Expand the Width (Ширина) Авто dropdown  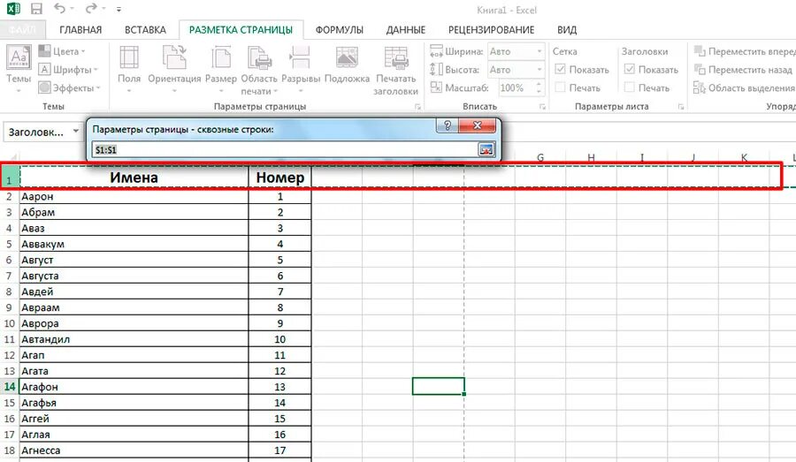(x=540, y=51)
